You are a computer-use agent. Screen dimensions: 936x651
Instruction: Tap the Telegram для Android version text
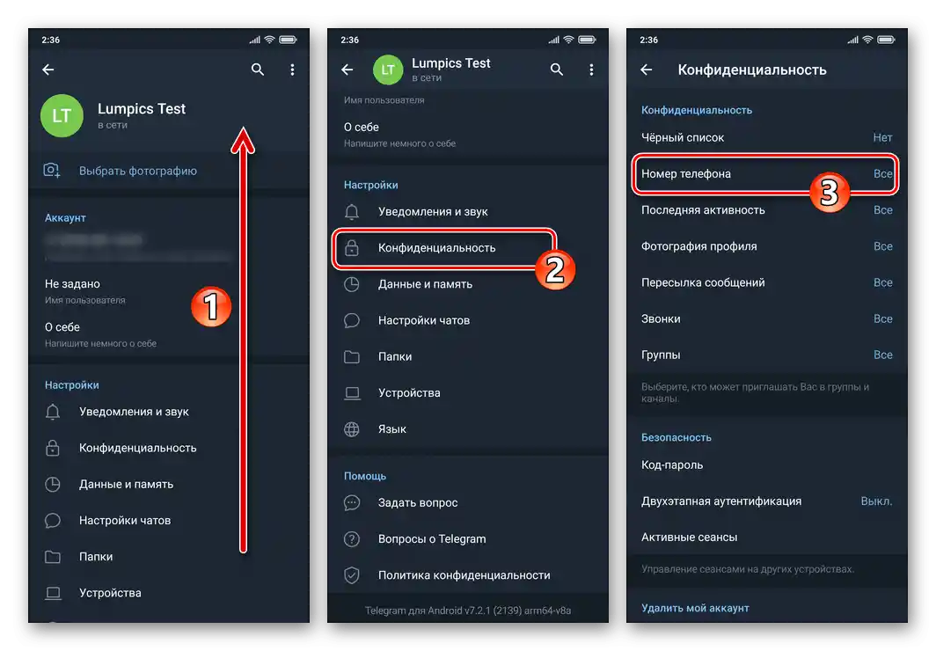468,611
